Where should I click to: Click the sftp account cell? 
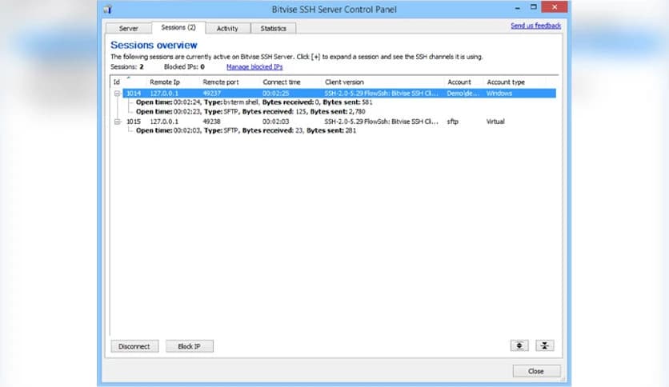click(452, 122)
